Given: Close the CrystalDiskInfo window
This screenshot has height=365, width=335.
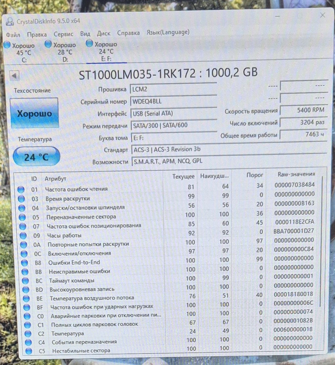Looking at the screenshot, I should click(323, 15).
